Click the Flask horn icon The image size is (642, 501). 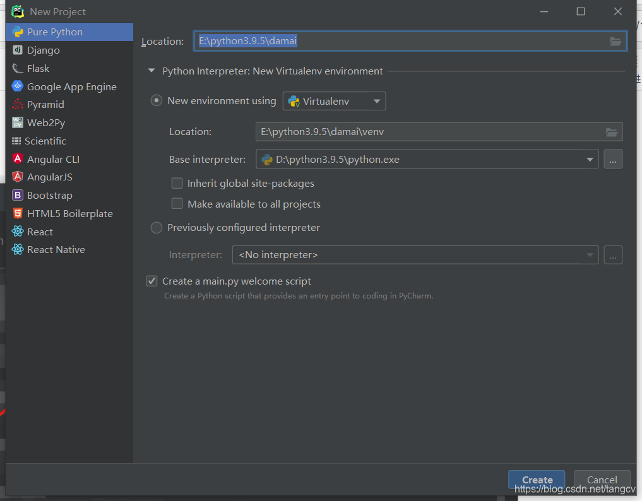[18, 68]
